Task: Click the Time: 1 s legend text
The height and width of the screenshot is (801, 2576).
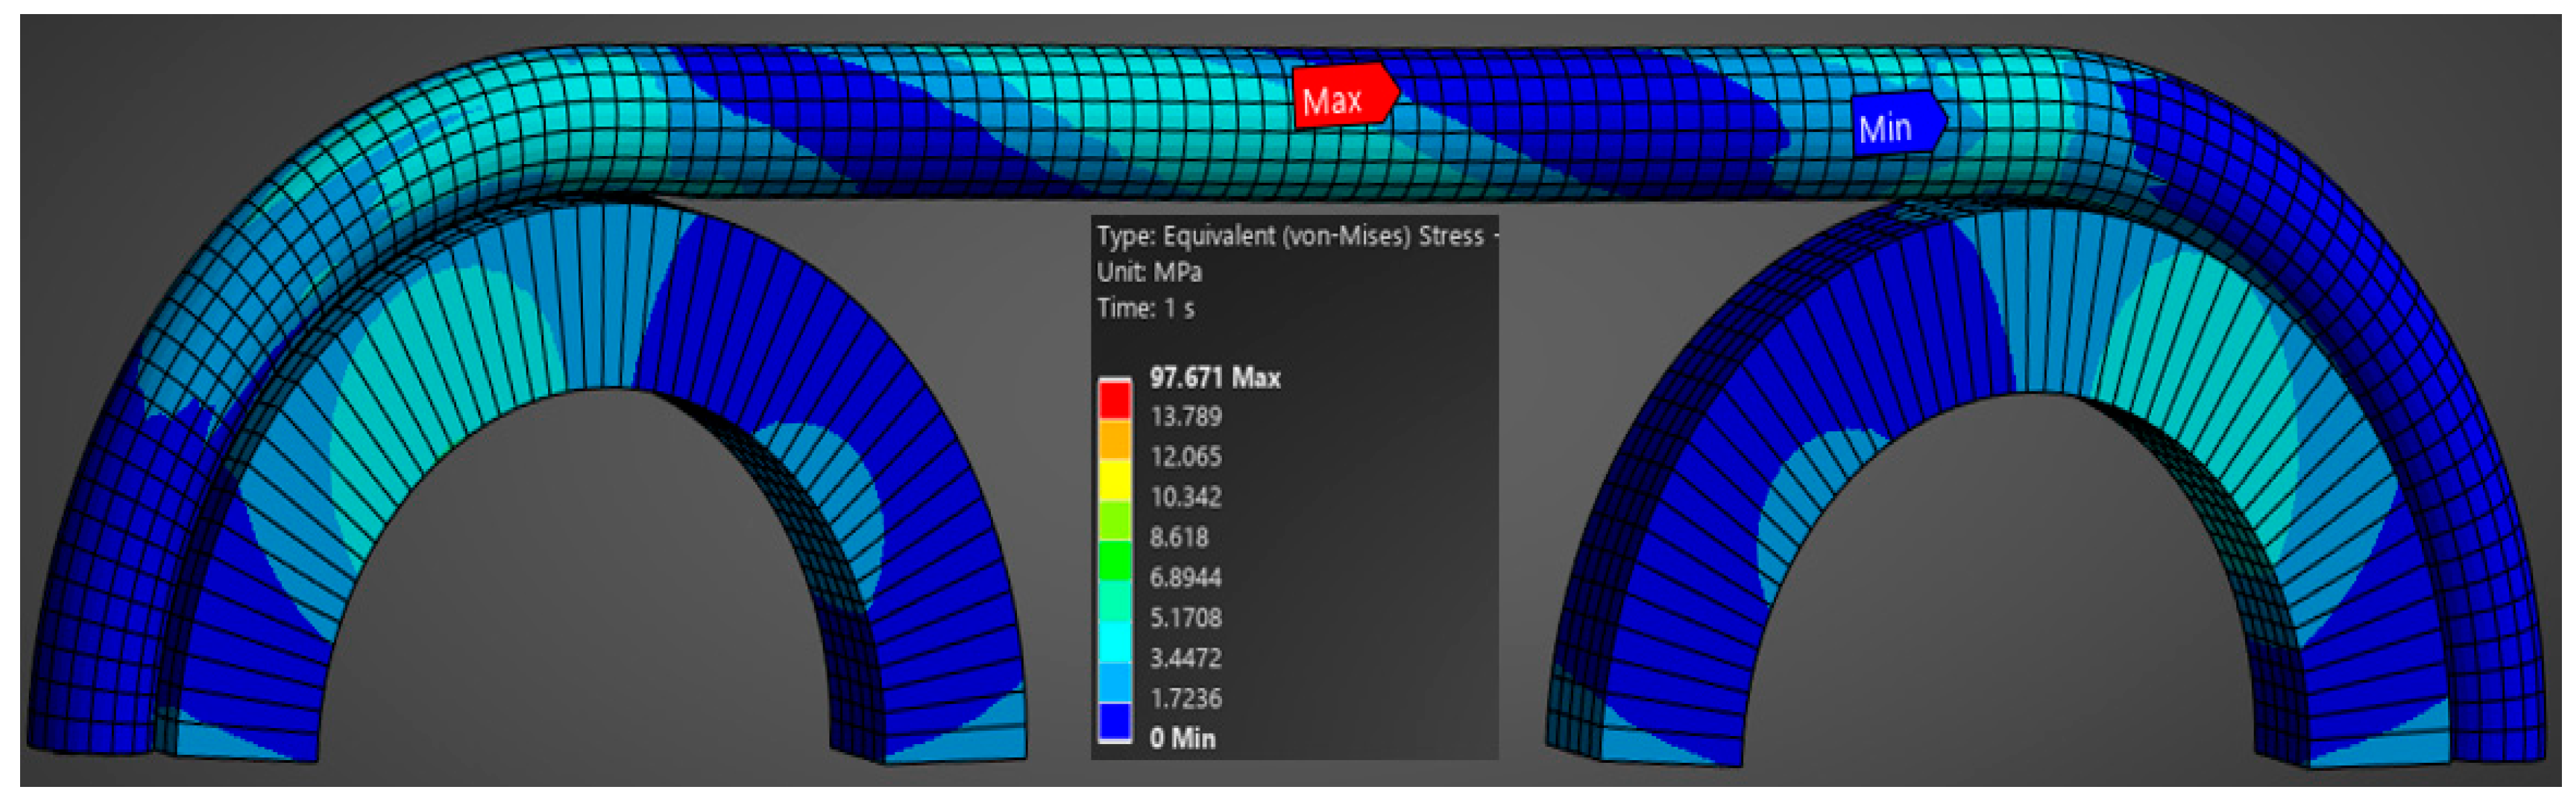Action: click(1145, 308)
